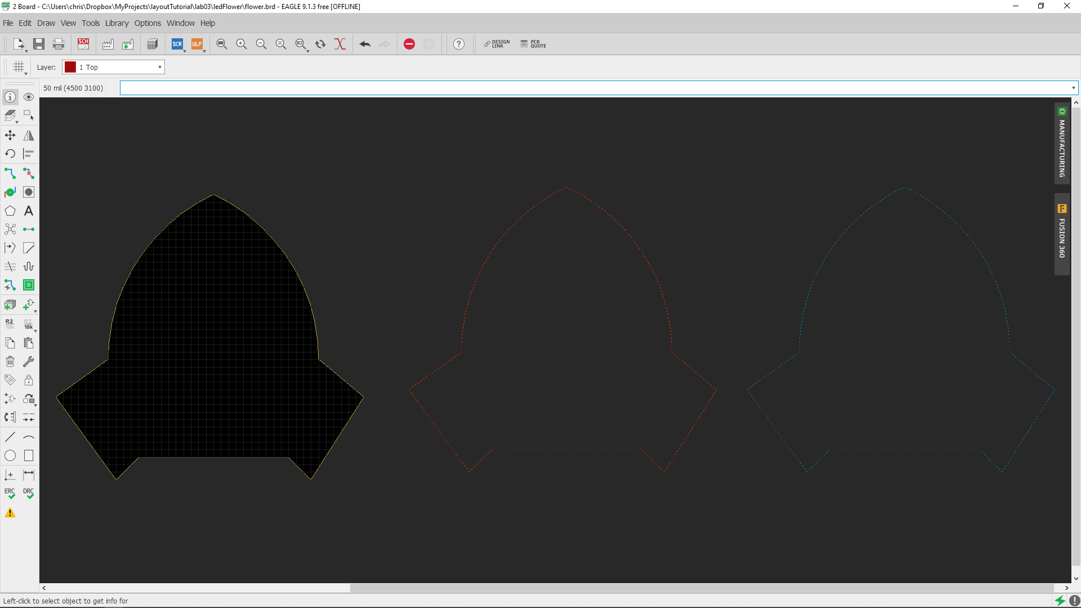This screenshot has width=1081, height=608.
Task: Switch to schematic with SCH/BRD icon
Action: tap(83, 44)
